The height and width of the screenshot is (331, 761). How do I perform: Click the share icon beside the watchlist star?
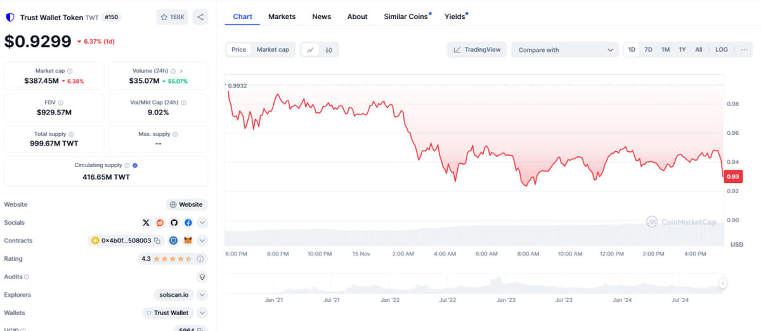[200, 17]
